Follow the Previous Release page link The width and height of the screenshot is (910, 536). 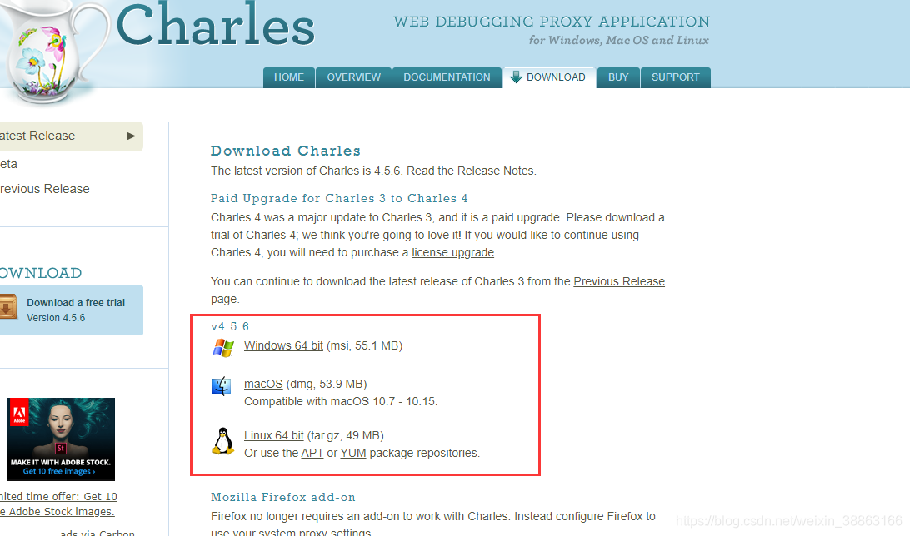pyautogui.click(x=619, y=281)
